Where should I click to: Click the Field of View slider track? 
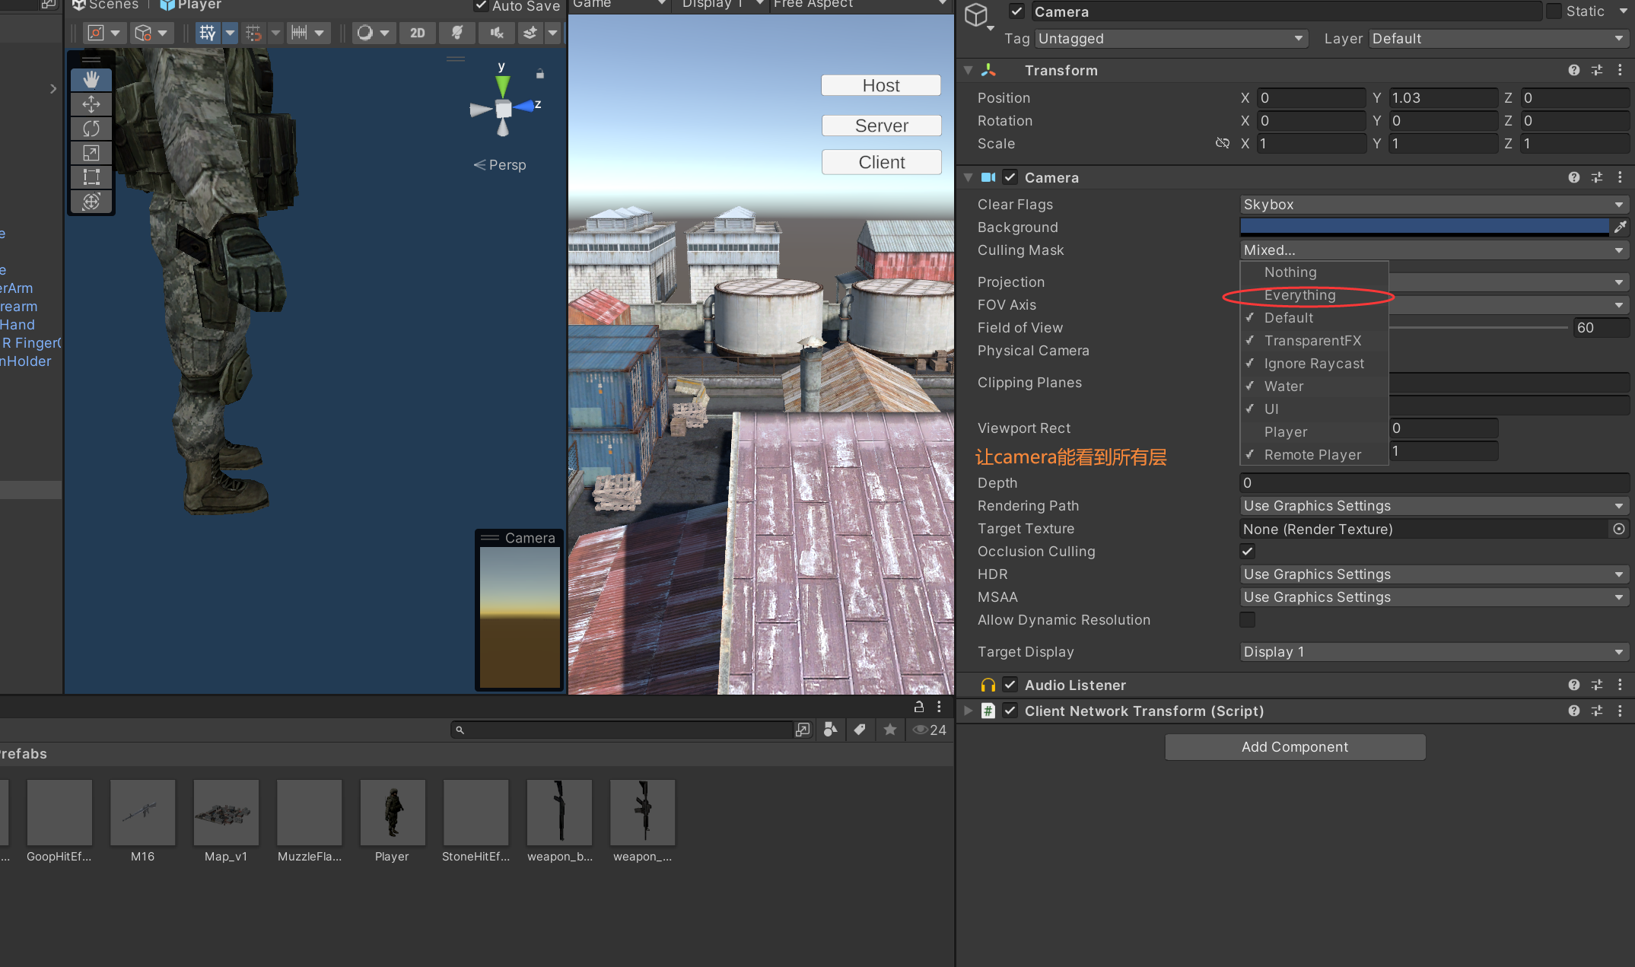(x=1479, y=328)
